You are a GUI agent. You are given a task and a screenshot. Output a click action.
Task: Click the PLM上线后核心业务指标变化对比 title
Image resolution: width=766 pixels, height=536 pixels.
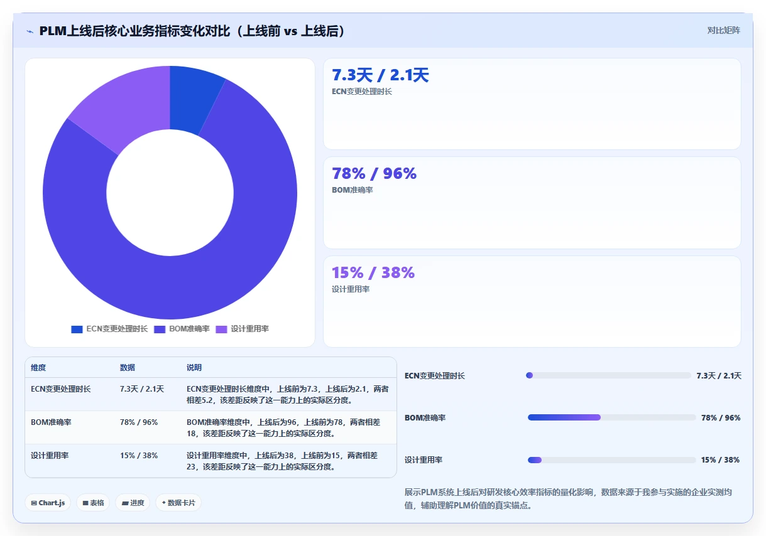tap(192, 31)
